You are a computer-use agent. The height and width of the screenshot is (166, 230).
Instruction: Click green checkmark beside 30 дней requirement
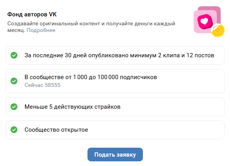14,55
